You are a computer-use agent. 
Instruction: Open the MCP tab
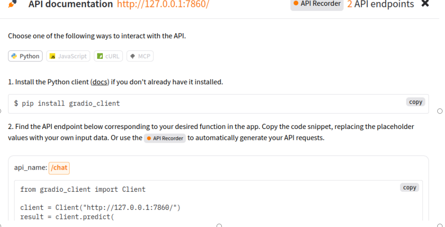[140, 56]
